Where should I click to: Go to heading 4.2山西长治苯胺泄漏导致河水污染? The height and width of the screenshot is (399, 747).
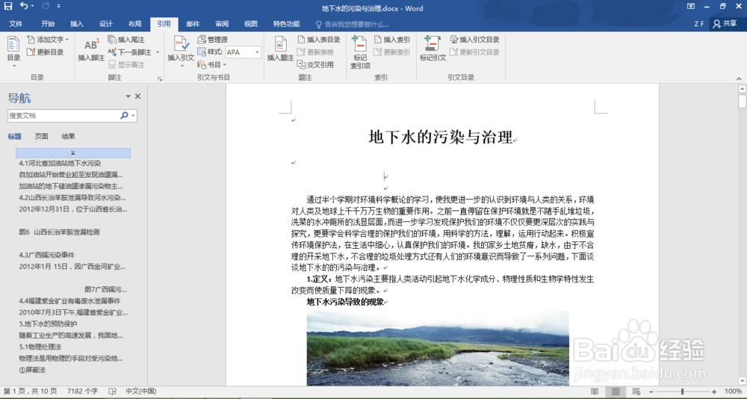click(72, 197)
